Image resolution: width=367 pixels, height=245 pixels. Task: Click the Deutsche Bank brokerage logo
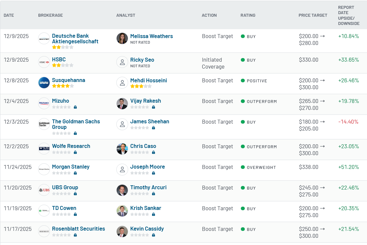(x=44, y=38)
